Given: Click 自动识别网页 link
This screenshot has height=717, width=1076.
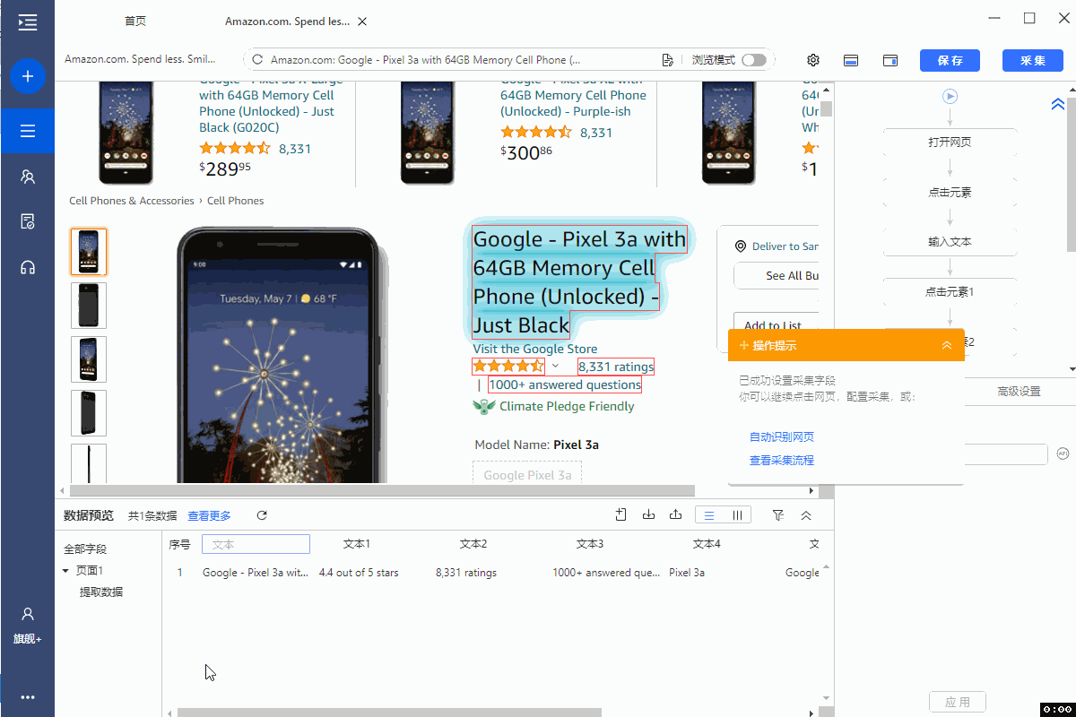Looking at the screenshot, I should [782, 437].
